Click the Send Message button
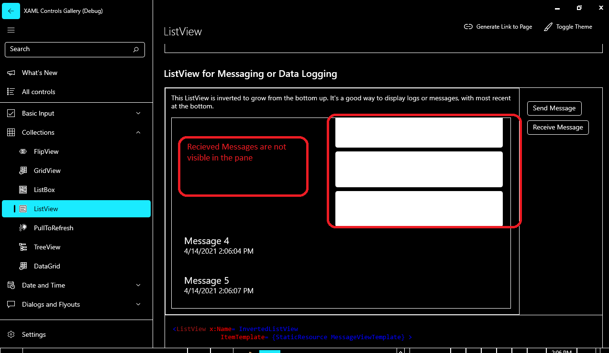 [554, 108]
